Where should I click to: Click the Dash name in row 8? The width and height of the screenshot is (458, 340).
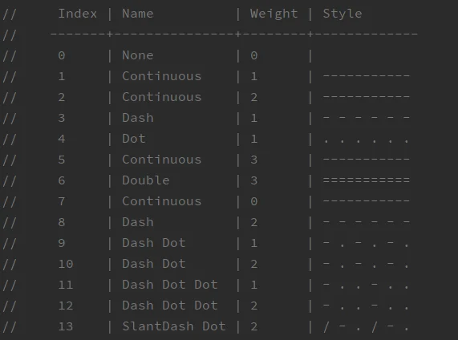click(138, 222)
